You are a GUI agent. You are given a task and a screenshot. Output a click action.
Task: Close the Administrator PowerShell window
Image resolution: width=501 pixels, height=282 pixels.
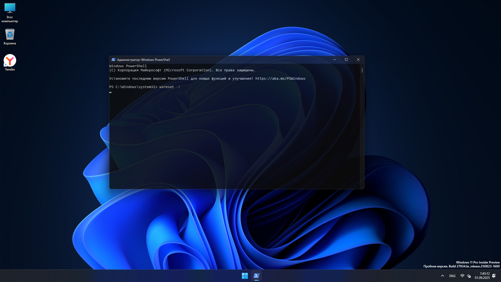[x=358, y=60]
